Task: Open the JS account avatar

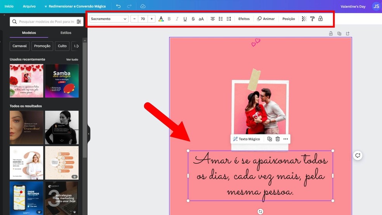Action: (x=377, y=6)
